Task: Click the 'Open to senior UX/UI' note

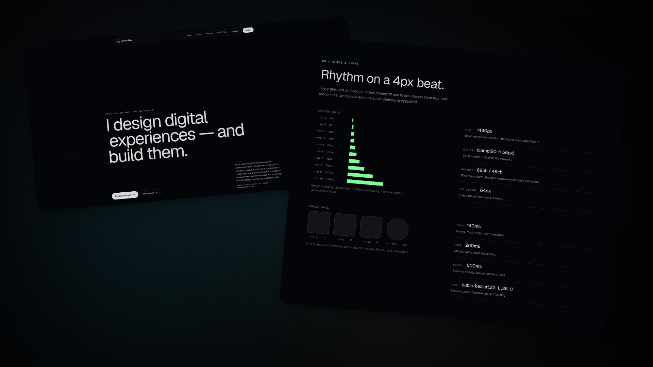Action: [x=252, y=185]
